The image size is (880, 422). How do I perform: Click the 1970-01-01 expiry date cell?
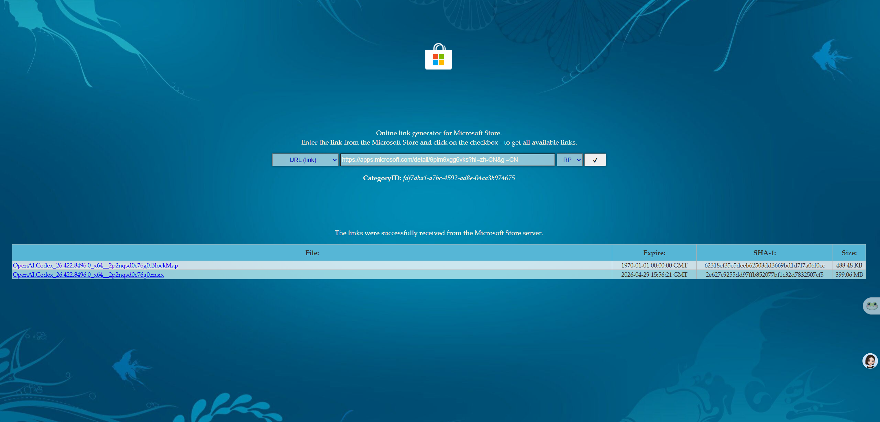coord(654,265)
